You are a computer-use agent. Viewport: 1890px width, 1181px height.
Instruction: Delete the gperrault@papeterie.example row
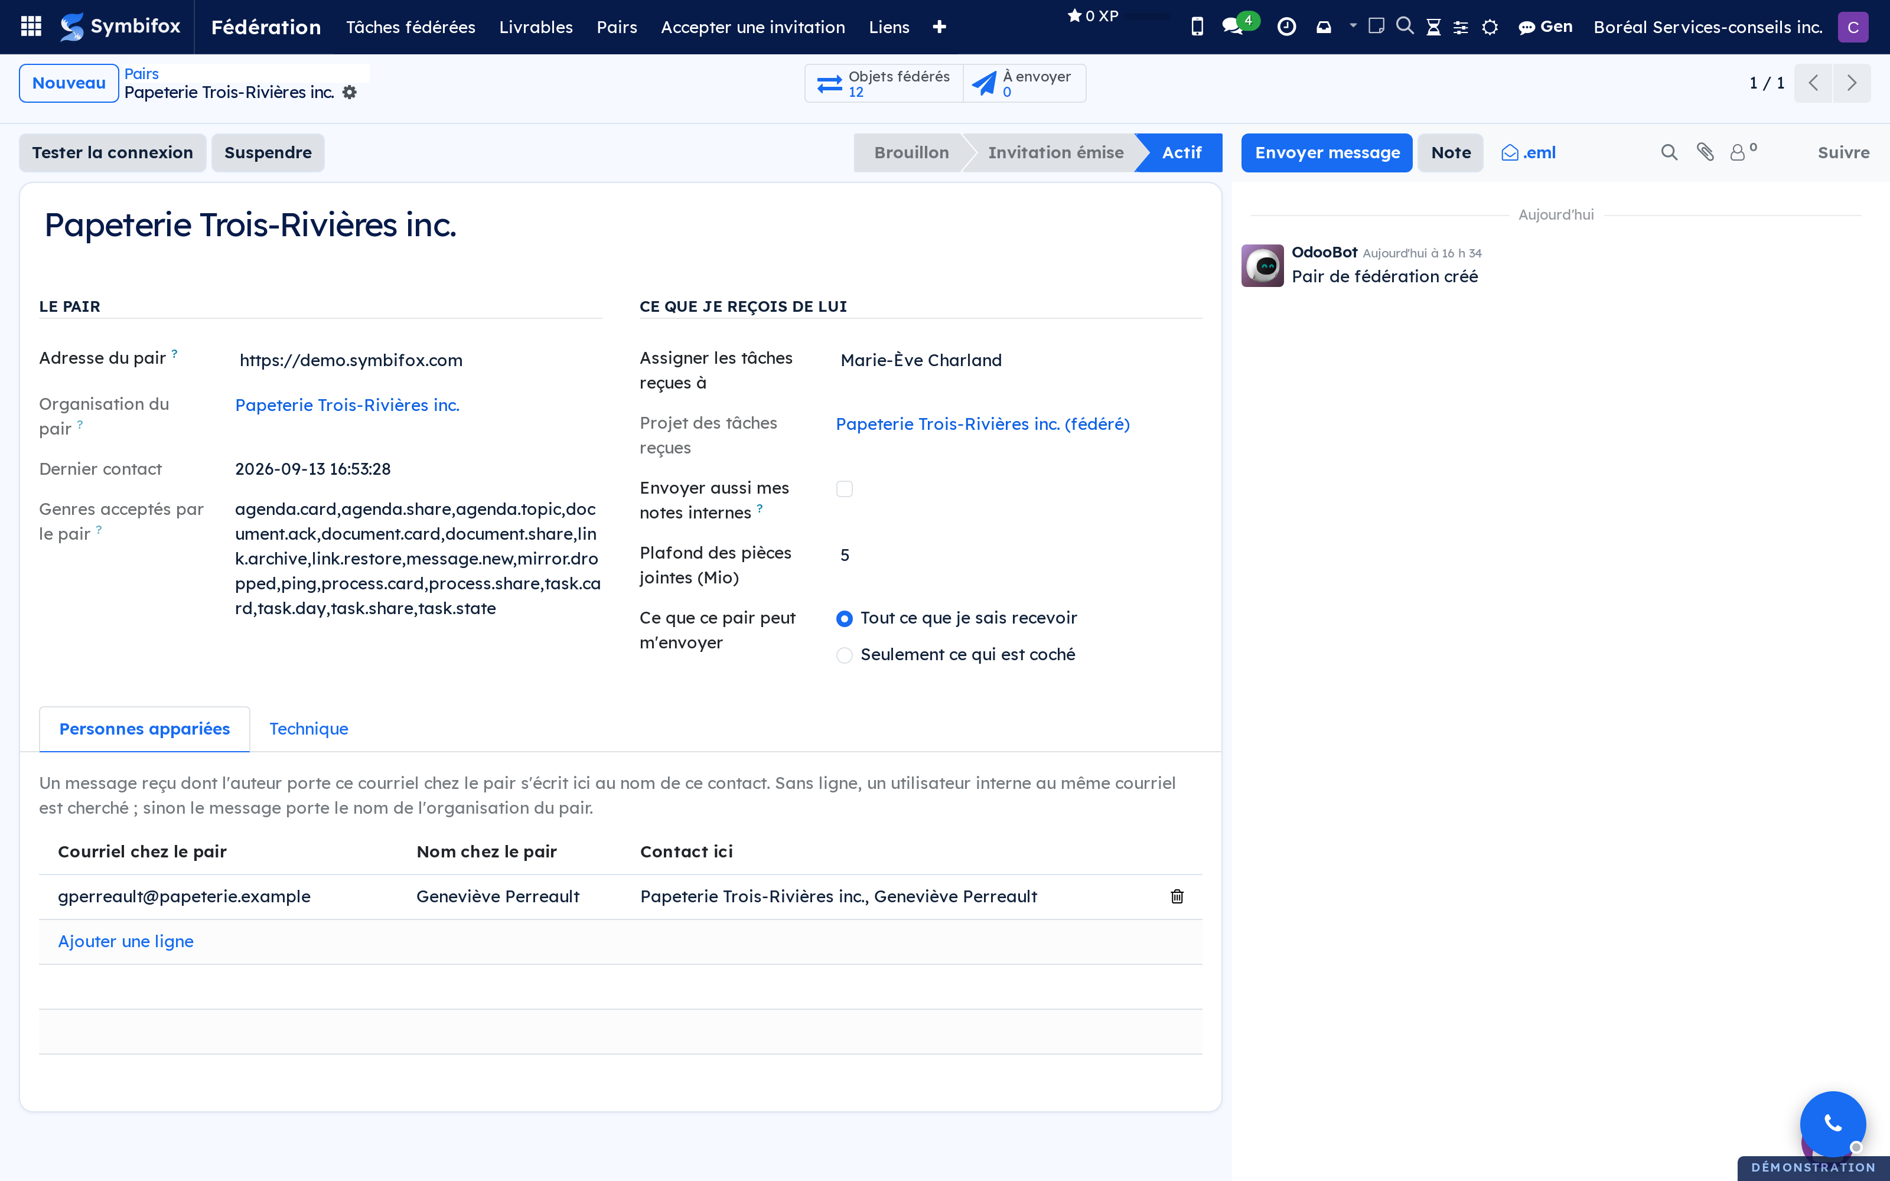point(1177,897)
